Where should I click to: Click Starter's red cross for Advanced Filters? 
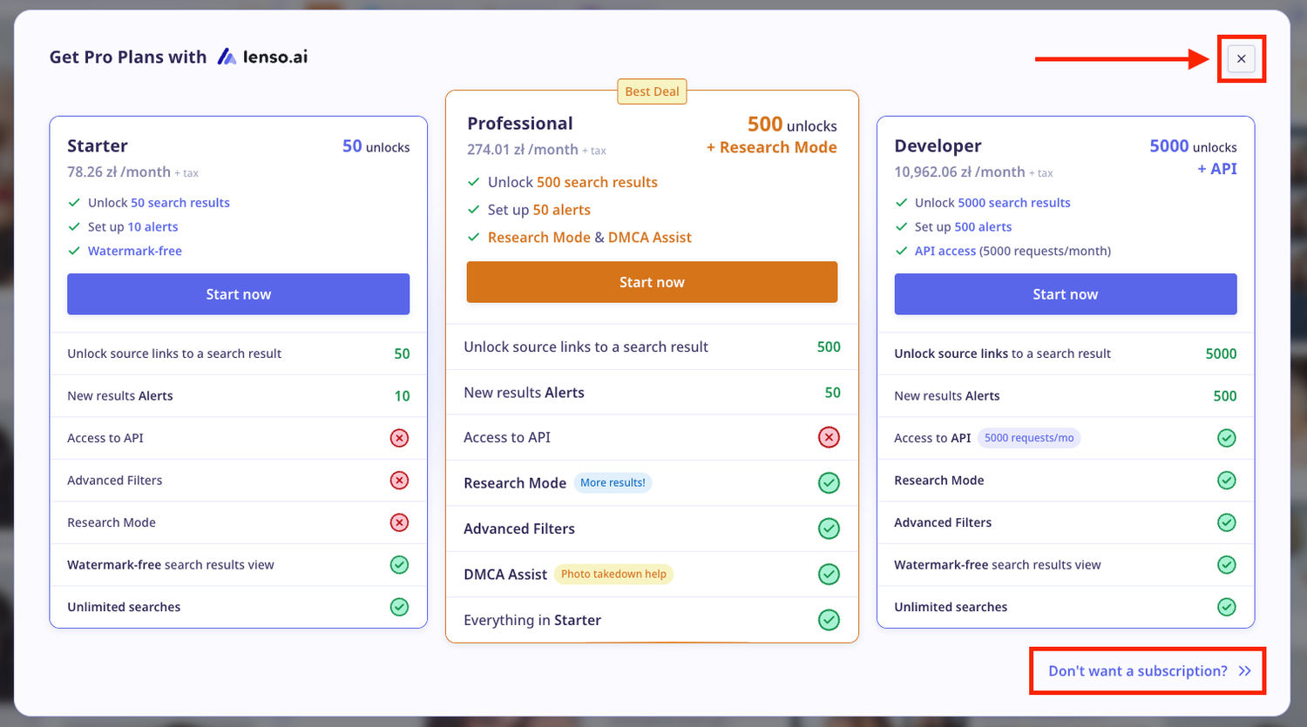[x=399, y=480]
